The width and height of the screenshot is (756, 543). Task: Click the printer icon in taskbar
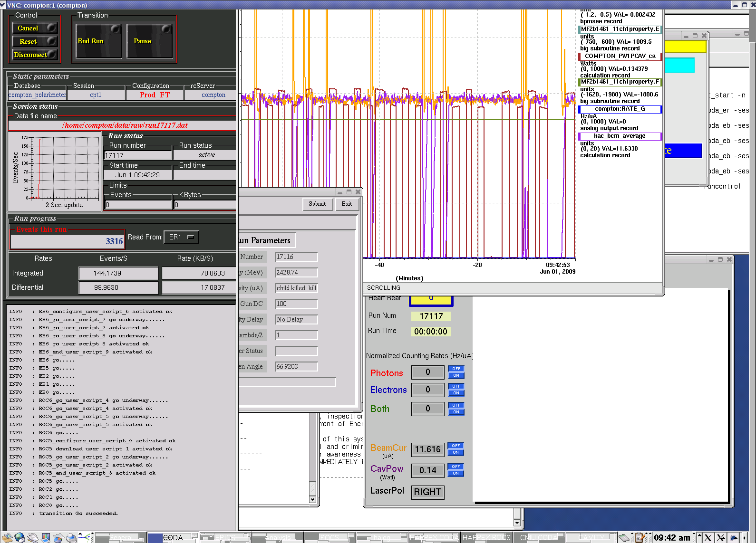[x=71, y=538]
